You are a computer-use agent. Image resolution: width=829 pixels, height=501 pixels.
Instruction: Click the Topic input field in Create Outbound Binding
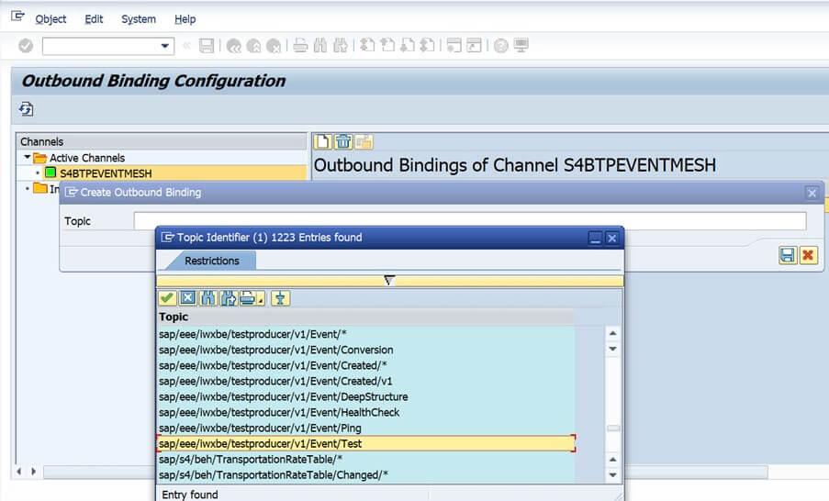[469, 221]
